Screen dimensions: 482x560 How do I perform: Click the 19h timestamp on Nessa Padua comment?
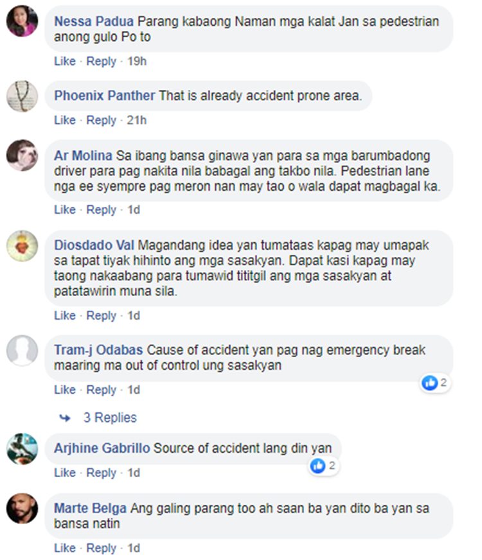(x=137, y=62)
